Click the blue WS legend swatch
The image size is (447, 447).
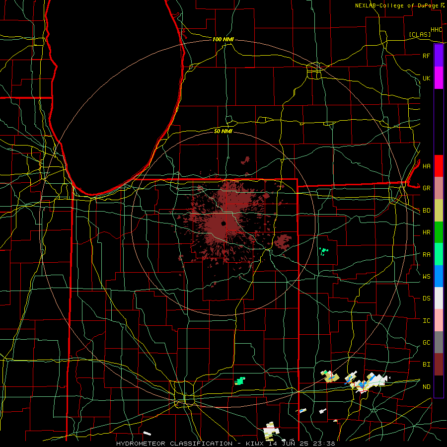[439, 276]
